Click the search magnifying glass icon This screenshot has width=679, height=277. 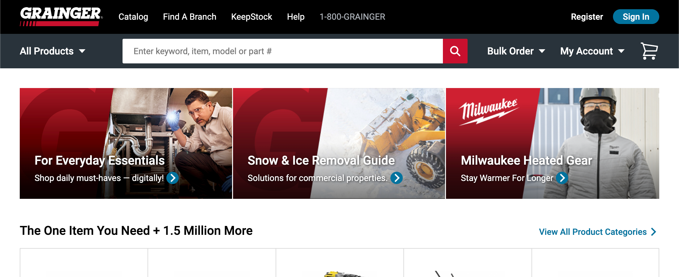pos(455,51)
